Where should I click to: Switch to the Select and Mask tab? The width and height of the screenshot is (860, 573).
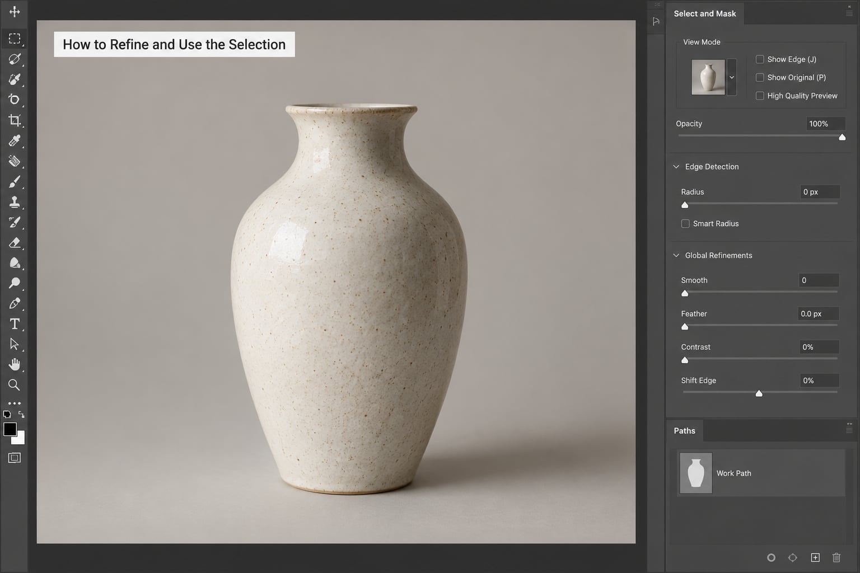click(705, 13)
